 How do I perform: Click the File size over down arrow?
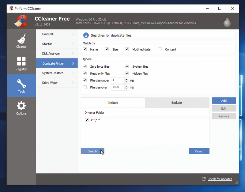click(x=126, y=89)
